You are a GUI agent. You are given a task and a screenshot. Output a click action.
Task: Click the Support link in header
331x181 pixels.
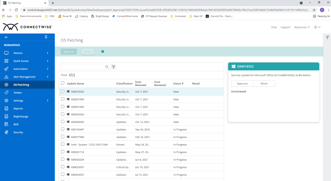(x=286, y=27)
